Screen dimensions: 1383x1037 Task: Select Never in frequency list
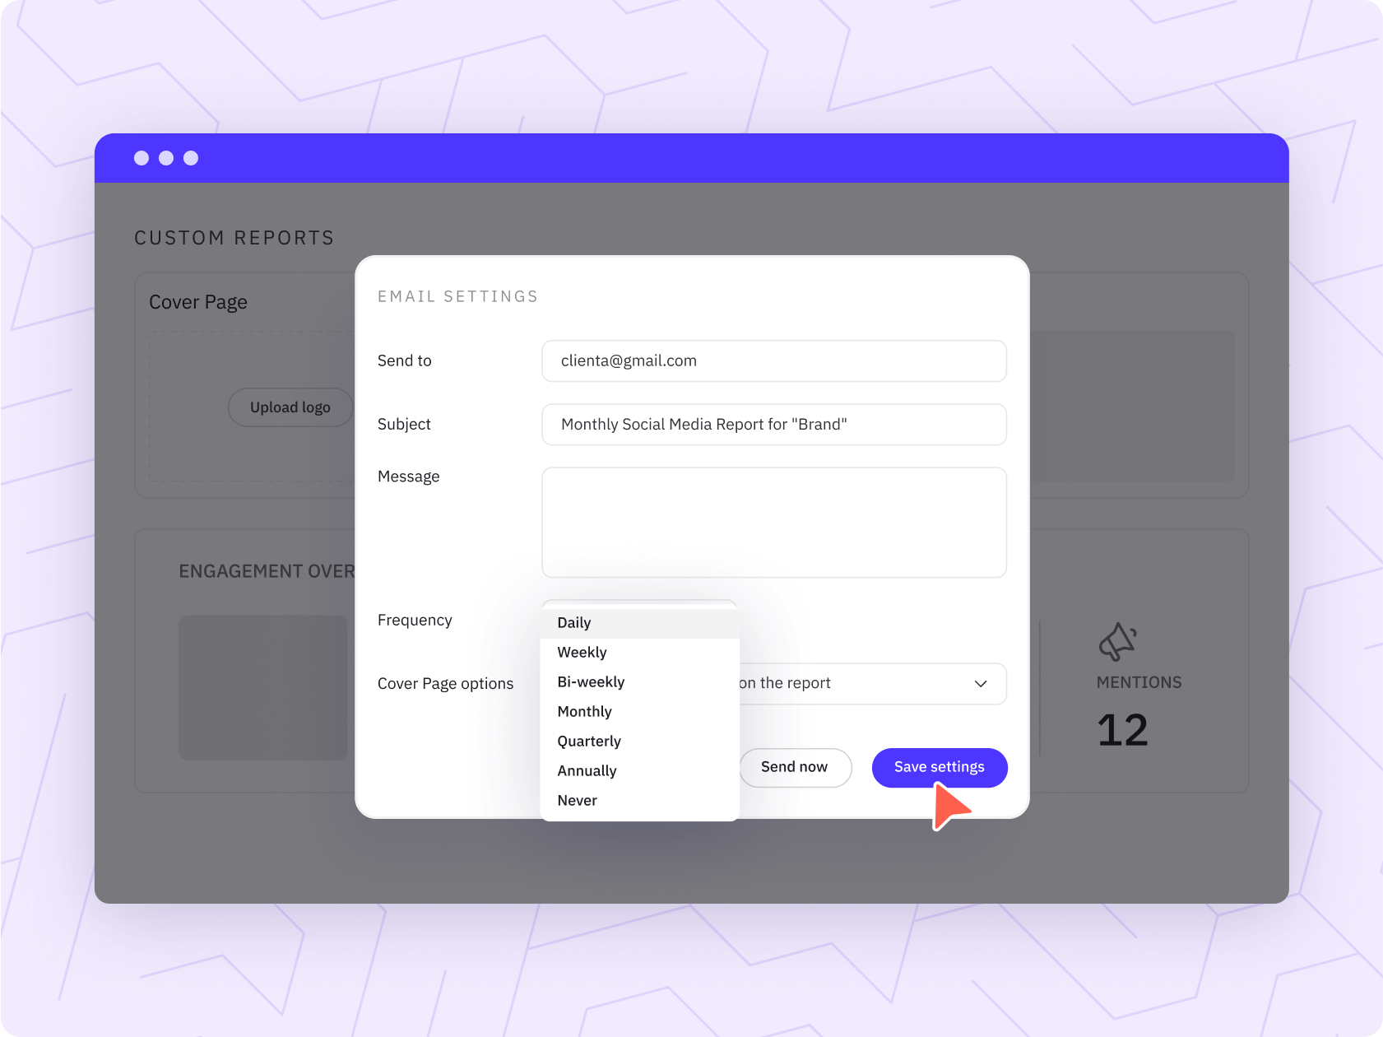[640, 801]
